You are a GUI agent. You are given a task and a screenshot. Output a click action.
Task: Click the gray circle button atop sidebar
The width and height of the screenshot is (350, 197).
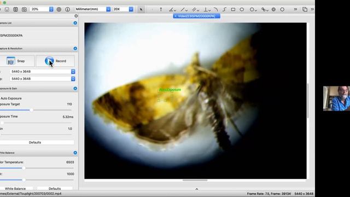76,16
